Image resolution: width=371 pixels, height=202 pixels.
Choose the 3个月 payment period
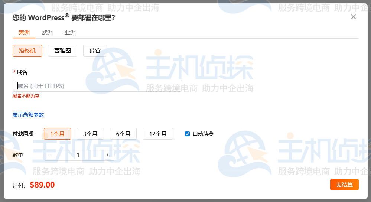pyautogui.click(x=90, y=134)
